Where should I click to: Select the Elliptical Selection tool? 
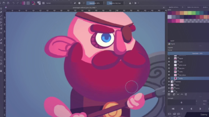coord(1,57)
